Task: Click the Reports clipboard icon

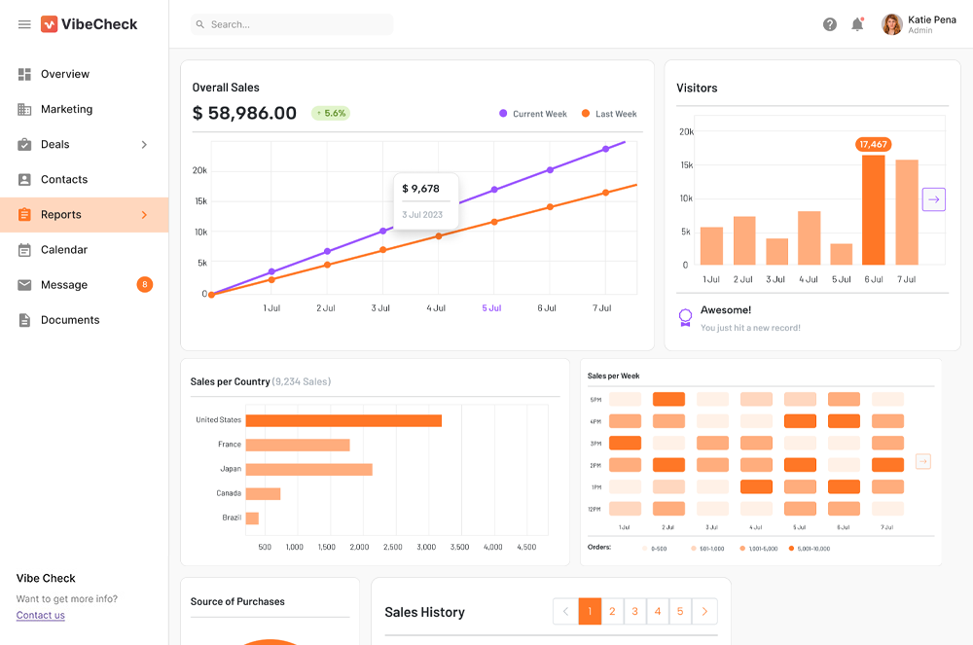Action: 24,215
